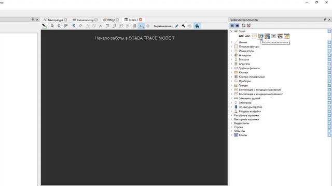Close the Графические элементы panel

[x=329, y=20]
